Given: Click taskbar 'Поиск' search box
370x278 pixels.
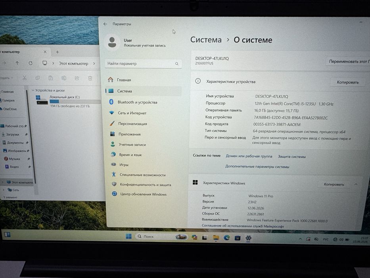Looking at the screenshot, I should [x=161, y=236].
